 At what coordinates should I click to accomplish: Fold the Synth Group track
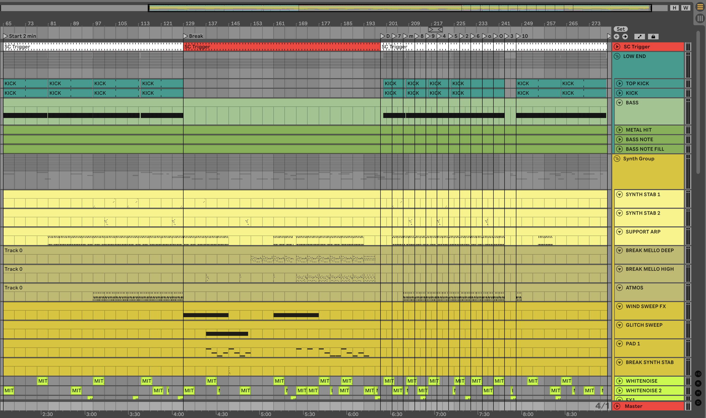[x=617, y=159]
